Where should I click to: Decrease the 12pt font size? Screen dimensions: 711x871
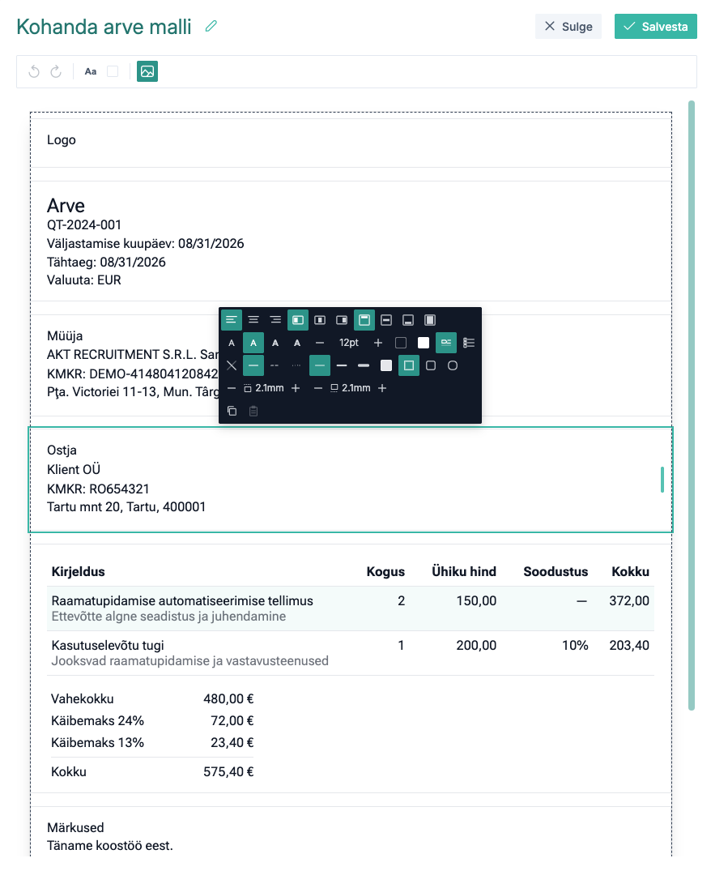[x=319, y=343]
